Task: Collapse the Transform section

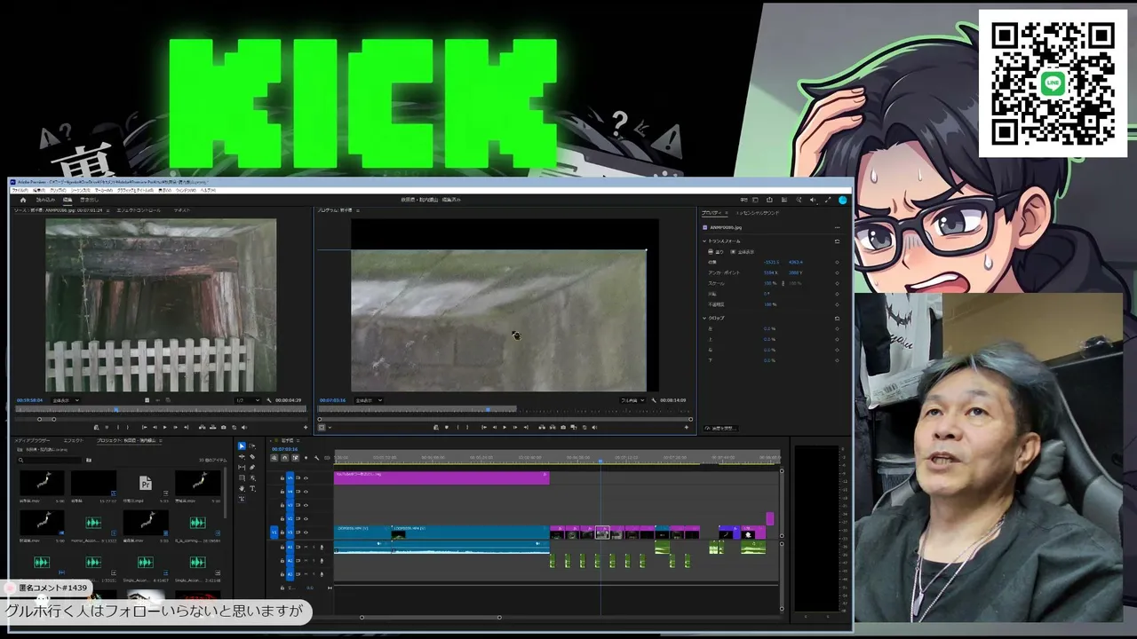Action: pos(704,241)
